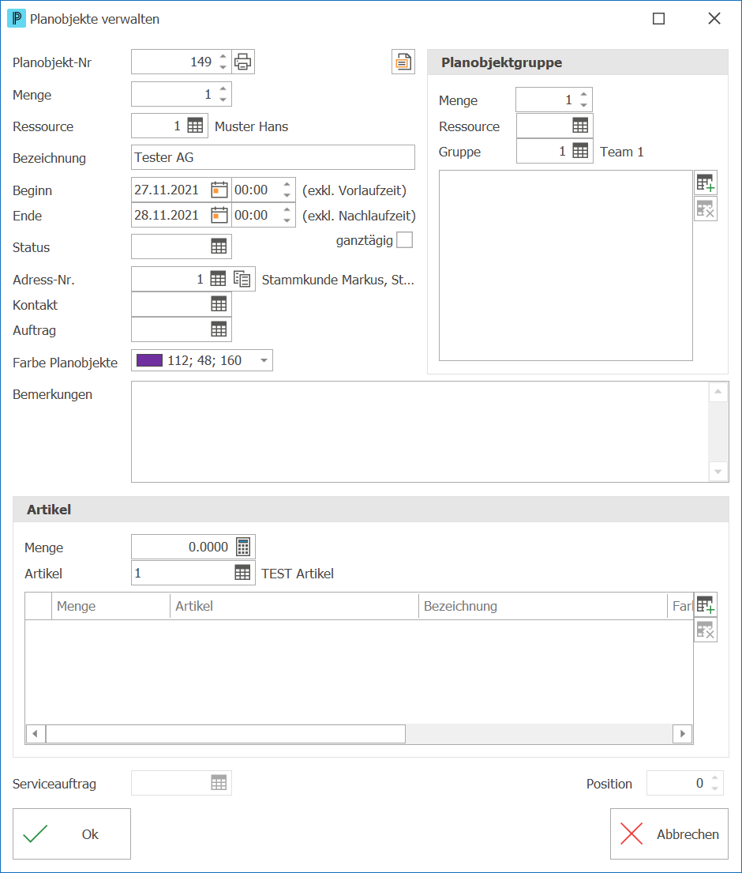Image resolution: width=742 pixels, height=873 pixels.
Task: Open the Serviceauftrag lookup table
Action: pyautogui.click(x=219, y=783)
